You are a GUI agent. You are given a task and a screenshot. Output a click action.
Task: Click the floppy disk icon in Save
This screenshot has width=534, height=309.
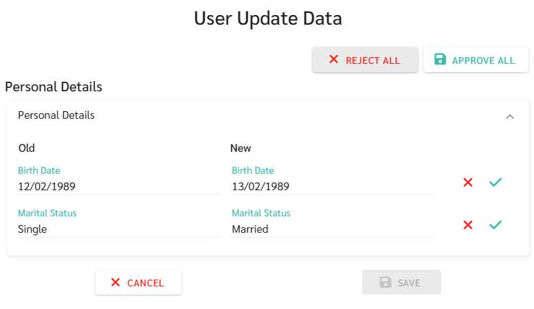tap(386, 282)
